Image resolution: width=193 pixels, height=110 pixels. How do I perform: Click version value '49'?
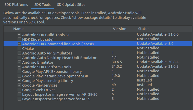pyautogui.click(x=114, y=85)
